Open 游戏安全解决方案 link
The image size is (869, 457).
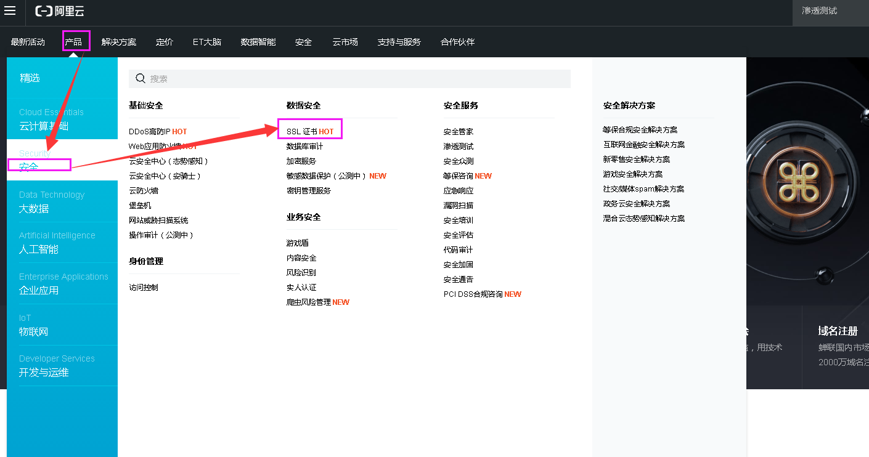pyautogui.click(x=633, y=174)
